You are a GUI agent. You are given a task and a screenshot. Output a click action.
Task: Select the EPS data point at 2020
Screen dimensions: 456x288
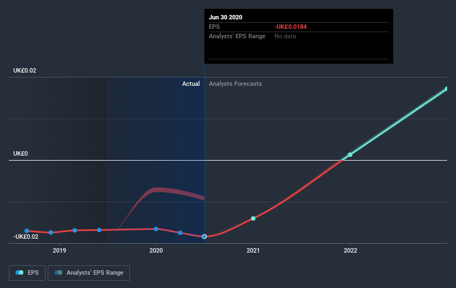click(x=156, y=229)
